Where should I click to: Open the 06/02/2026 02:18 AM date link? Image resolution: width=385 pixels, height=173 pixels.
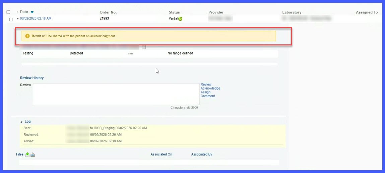pyautogui.click(x=36, y=18)
